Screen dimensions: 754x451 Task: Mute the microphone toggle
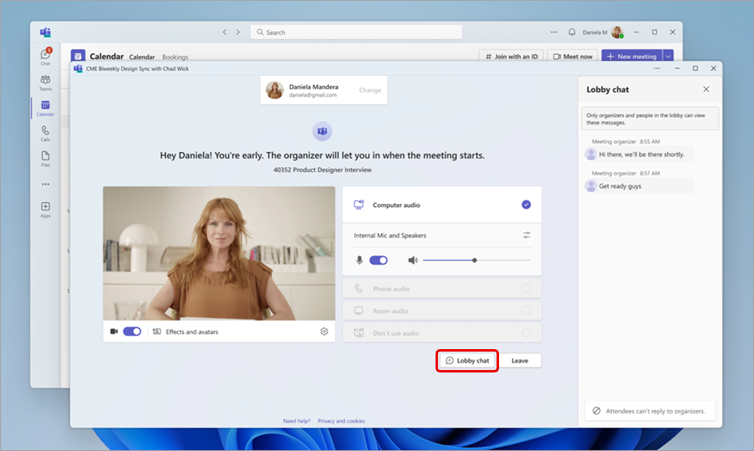point(378,260)
